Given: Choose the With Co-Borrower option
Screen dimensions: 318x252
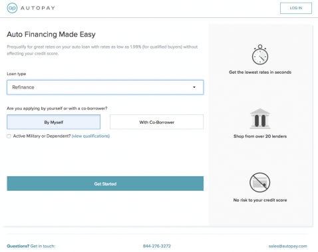Looking at the screenshot, I should tap(156, 122).
